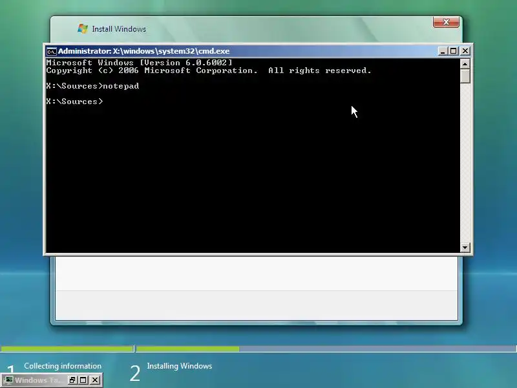The width and height of the screenshot is (517, 388).
Task: Click the command prompt scrollbar thumb
Action: point(465,76)
